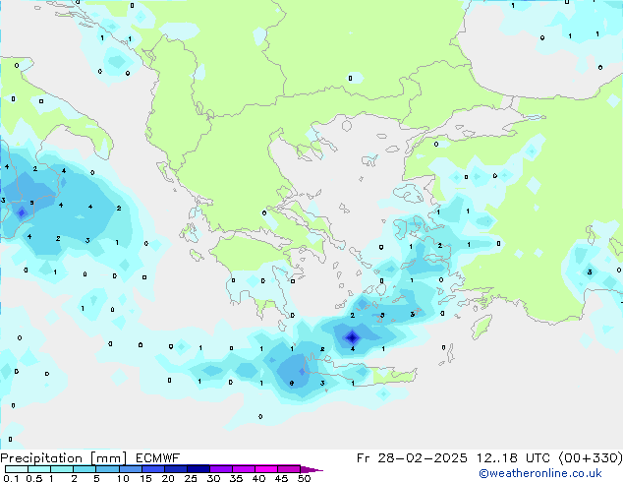
Task: Click the "25" legend scale label
Action: [191, 478]
